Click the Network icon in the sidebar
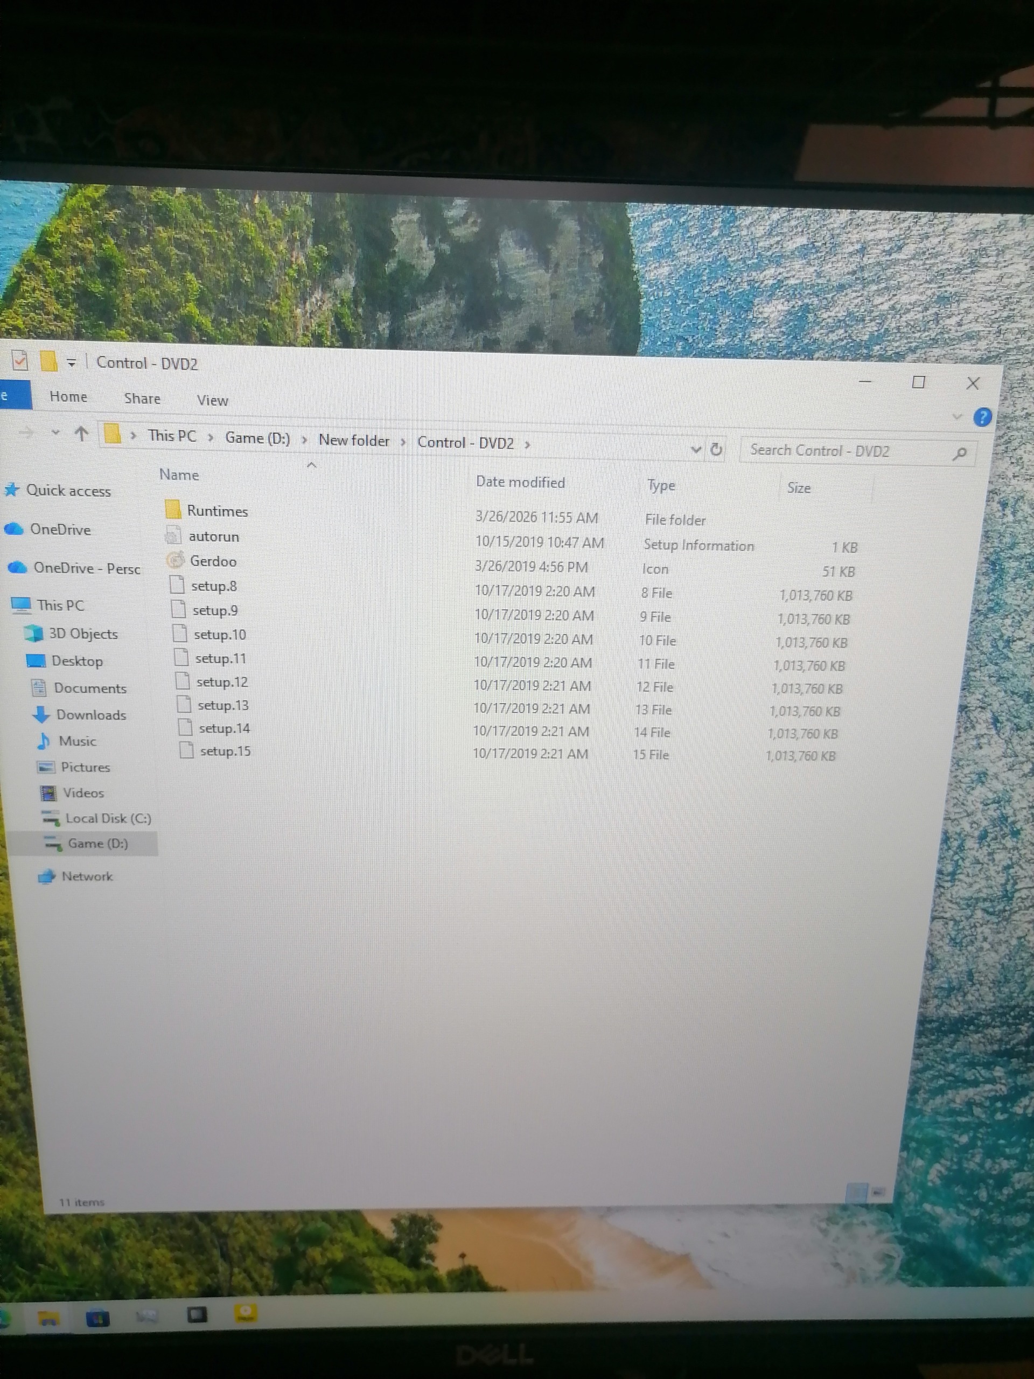 click(x=46, y=876)
